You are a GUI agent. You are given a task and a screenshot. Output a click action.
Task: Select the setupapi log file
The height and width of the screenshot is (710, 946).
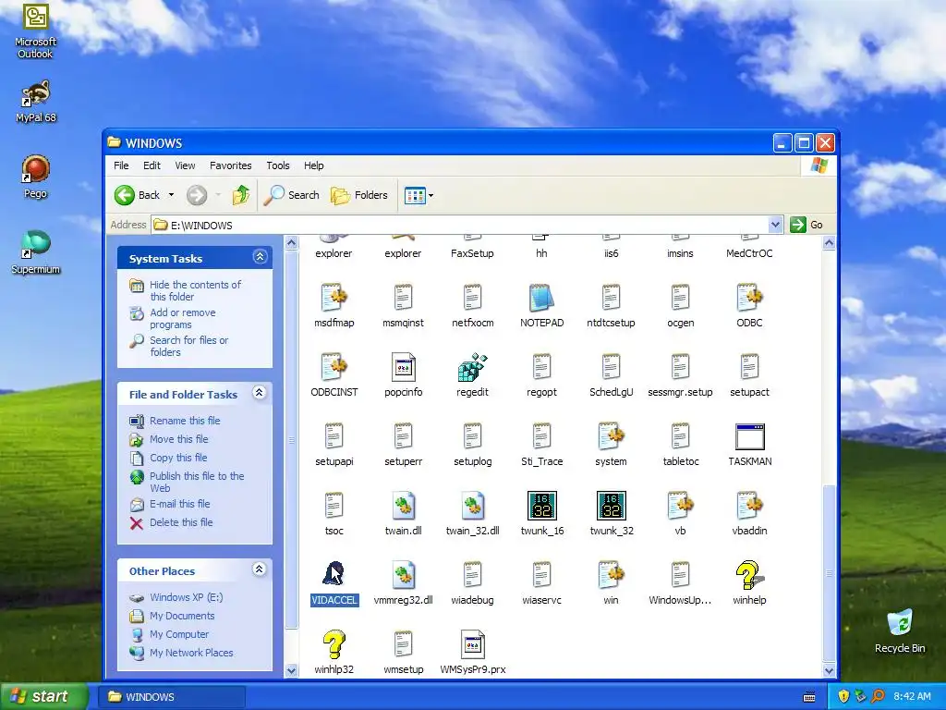point(334,444)
